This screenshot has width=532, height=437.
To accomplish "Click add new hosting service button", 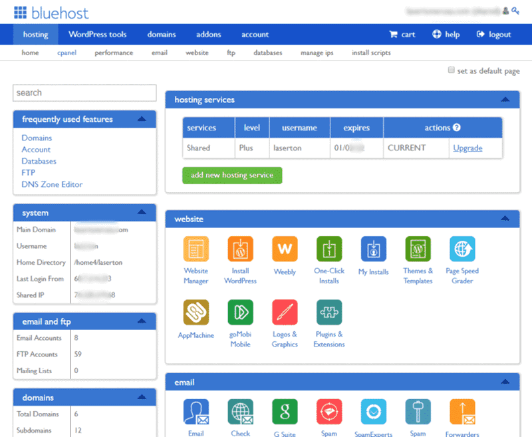I will click(x=232, y=176).
